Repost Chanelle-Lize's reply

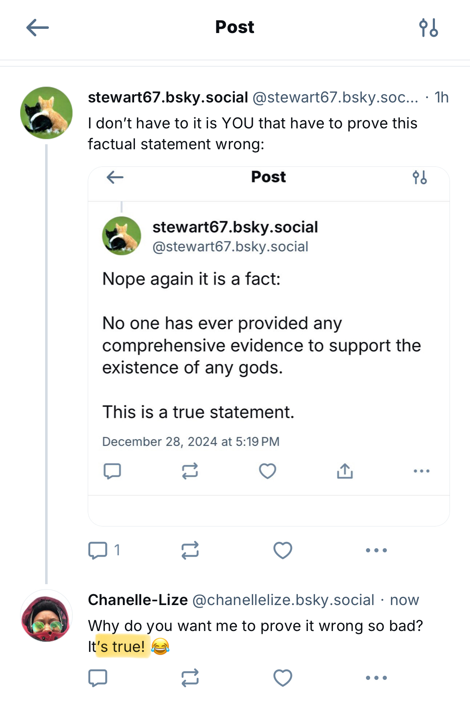[190, 678]
